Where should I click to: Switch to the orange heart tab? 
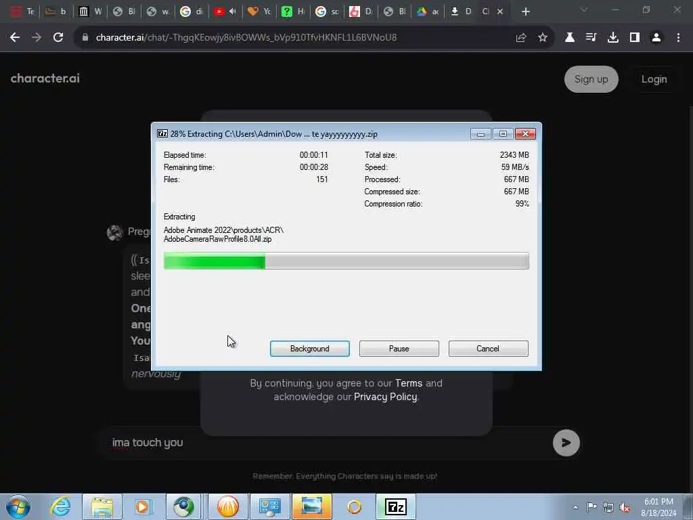259,12
